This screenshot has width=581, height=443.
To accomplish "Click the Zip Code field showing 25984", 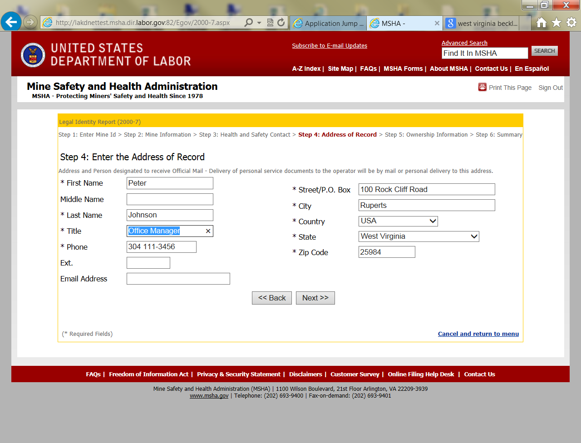I will pyautogui.click(x=387, y=252).
